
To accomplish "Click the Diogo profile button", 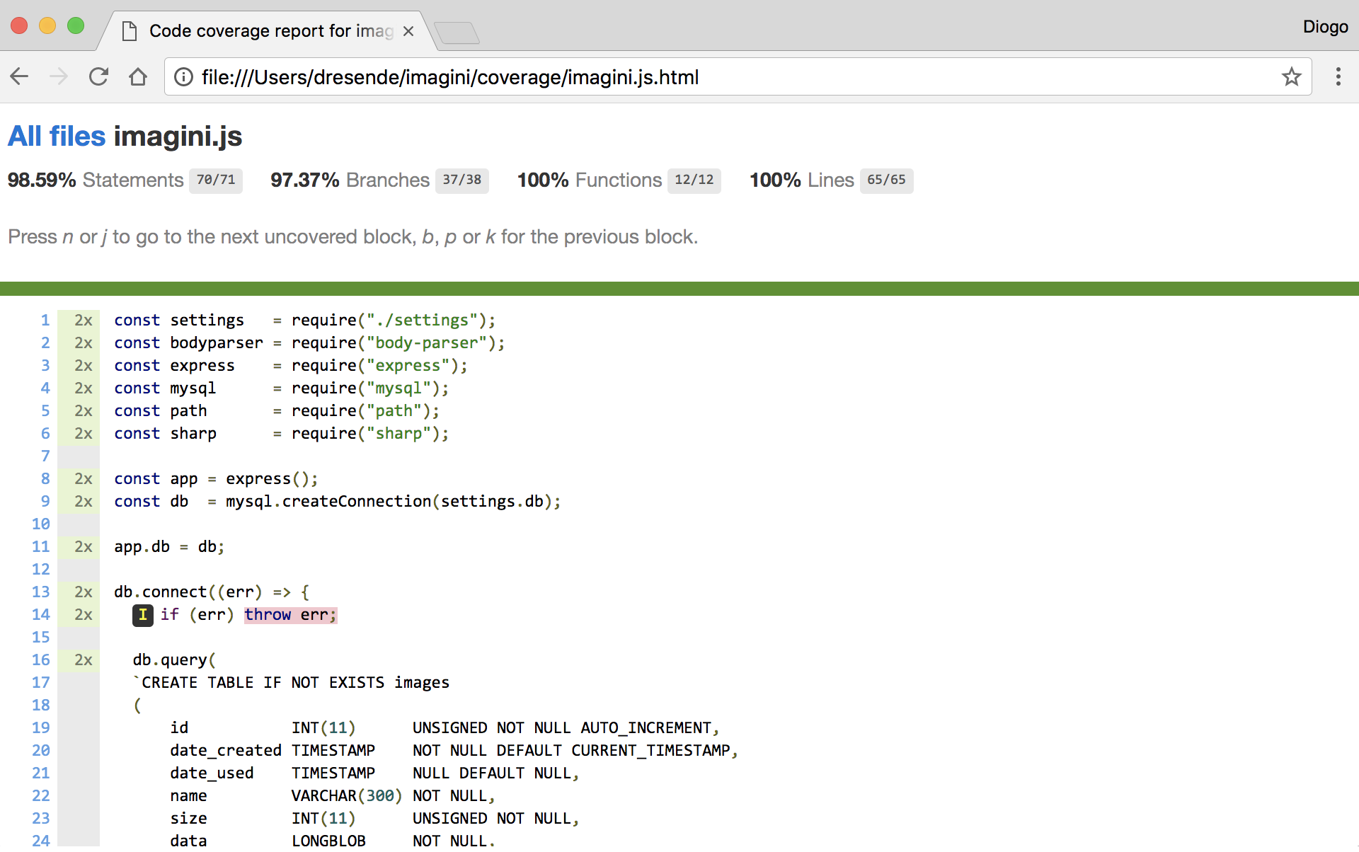I will (x=1325, y=27).
